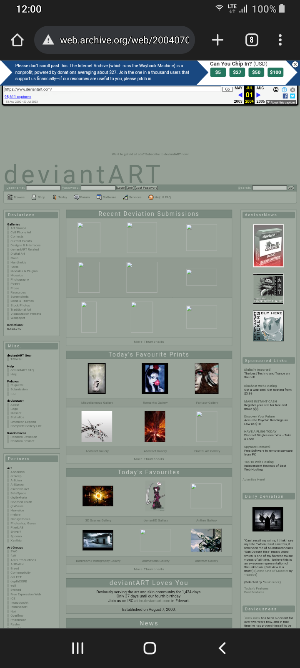Open the Emoticon Legend link
Viewport: 300px width, 668px height.
[23, 422]
